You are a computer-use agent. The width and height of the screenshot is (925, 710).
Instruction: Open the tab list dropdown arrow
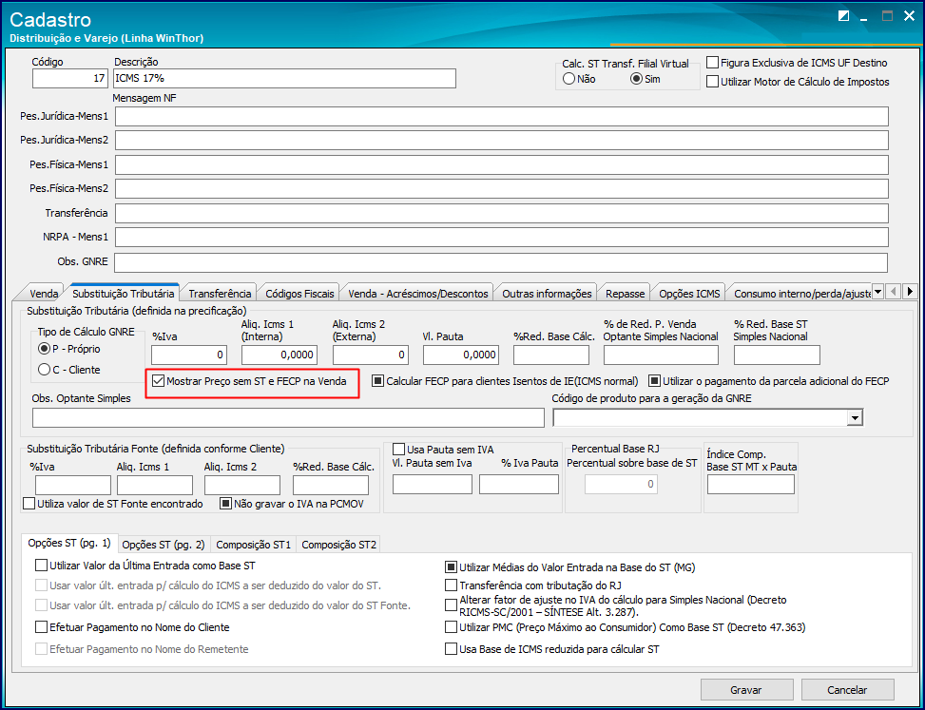click(877, 291)
